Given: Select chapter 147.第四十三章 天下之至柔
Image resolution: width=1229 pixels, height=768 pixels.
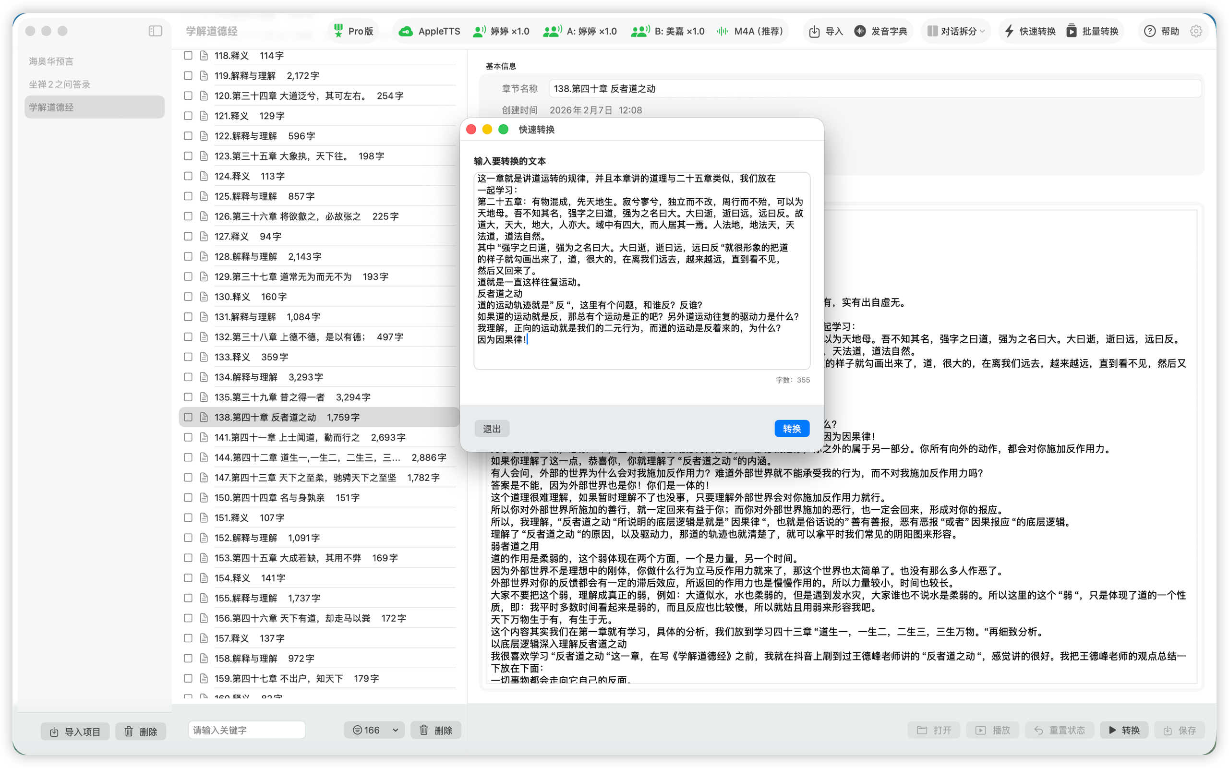Looking at the screenshot, I should tap(319, 478).
